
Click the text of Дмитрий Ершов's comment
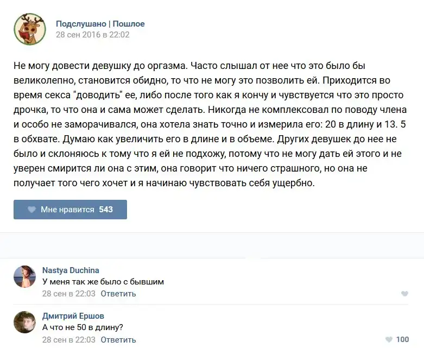click(83, 327)
